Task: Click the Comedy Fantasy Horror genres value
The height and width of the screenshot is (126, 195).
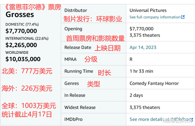Action: tap(154, 84)
